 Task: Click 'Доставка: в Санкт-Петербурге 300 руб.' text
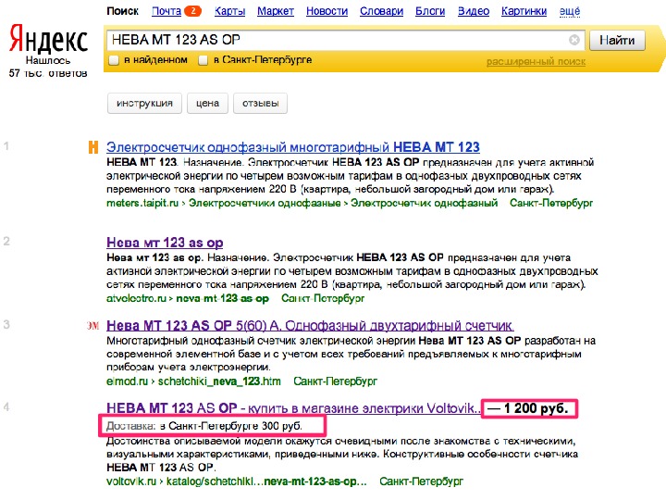click(204, 426)
